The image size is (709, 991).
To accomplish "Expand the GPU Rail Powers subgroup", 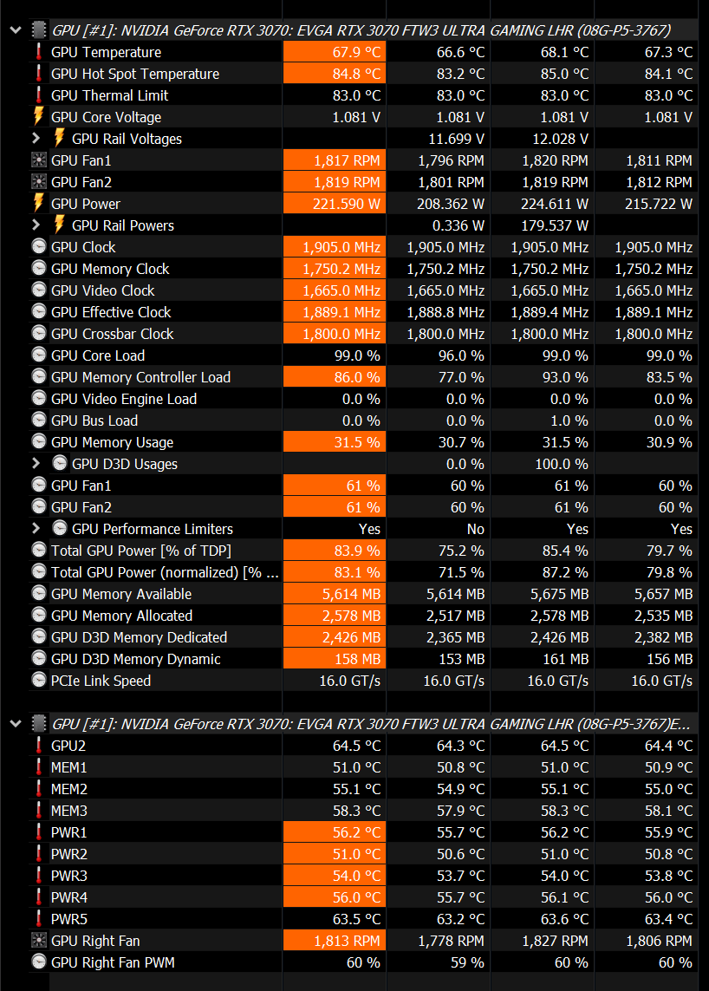I will [36, 225].
